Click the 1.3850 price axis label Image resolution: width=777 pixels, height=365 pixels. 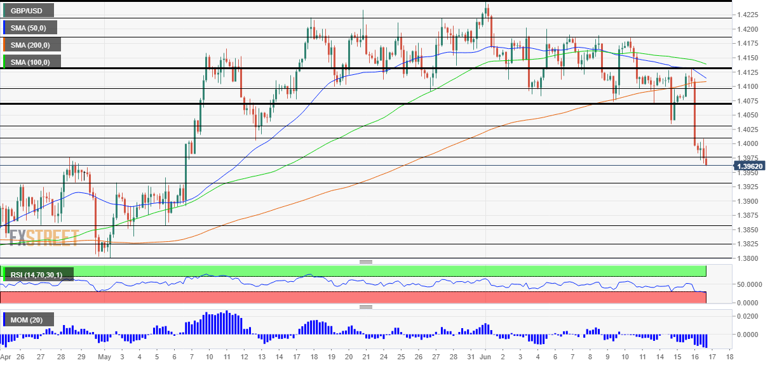[x=747, y=230]
